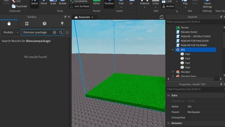Toggle Lock on selection
225x127 pixels.
click(167, 1)
